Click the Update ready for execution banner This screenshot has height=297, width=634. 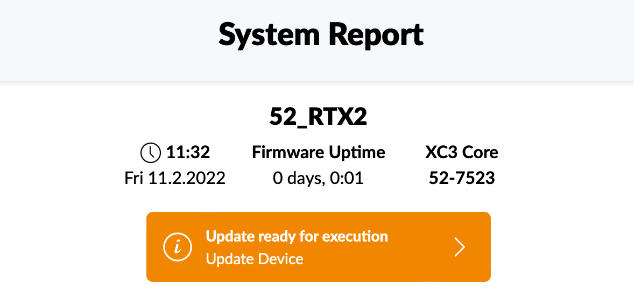[x=318, y=247]
